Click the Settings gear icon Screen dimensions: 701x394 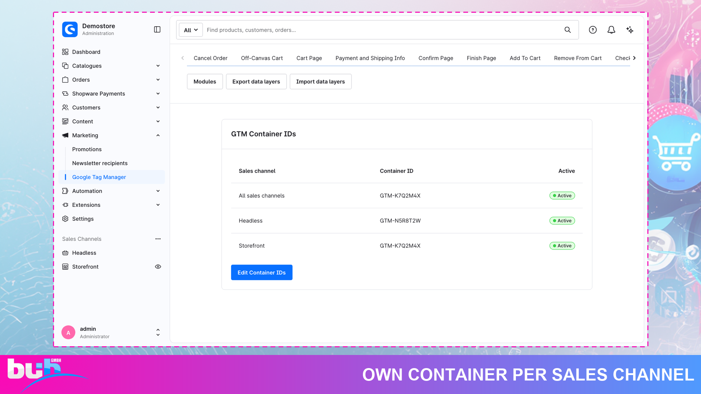tap(65, 219)
